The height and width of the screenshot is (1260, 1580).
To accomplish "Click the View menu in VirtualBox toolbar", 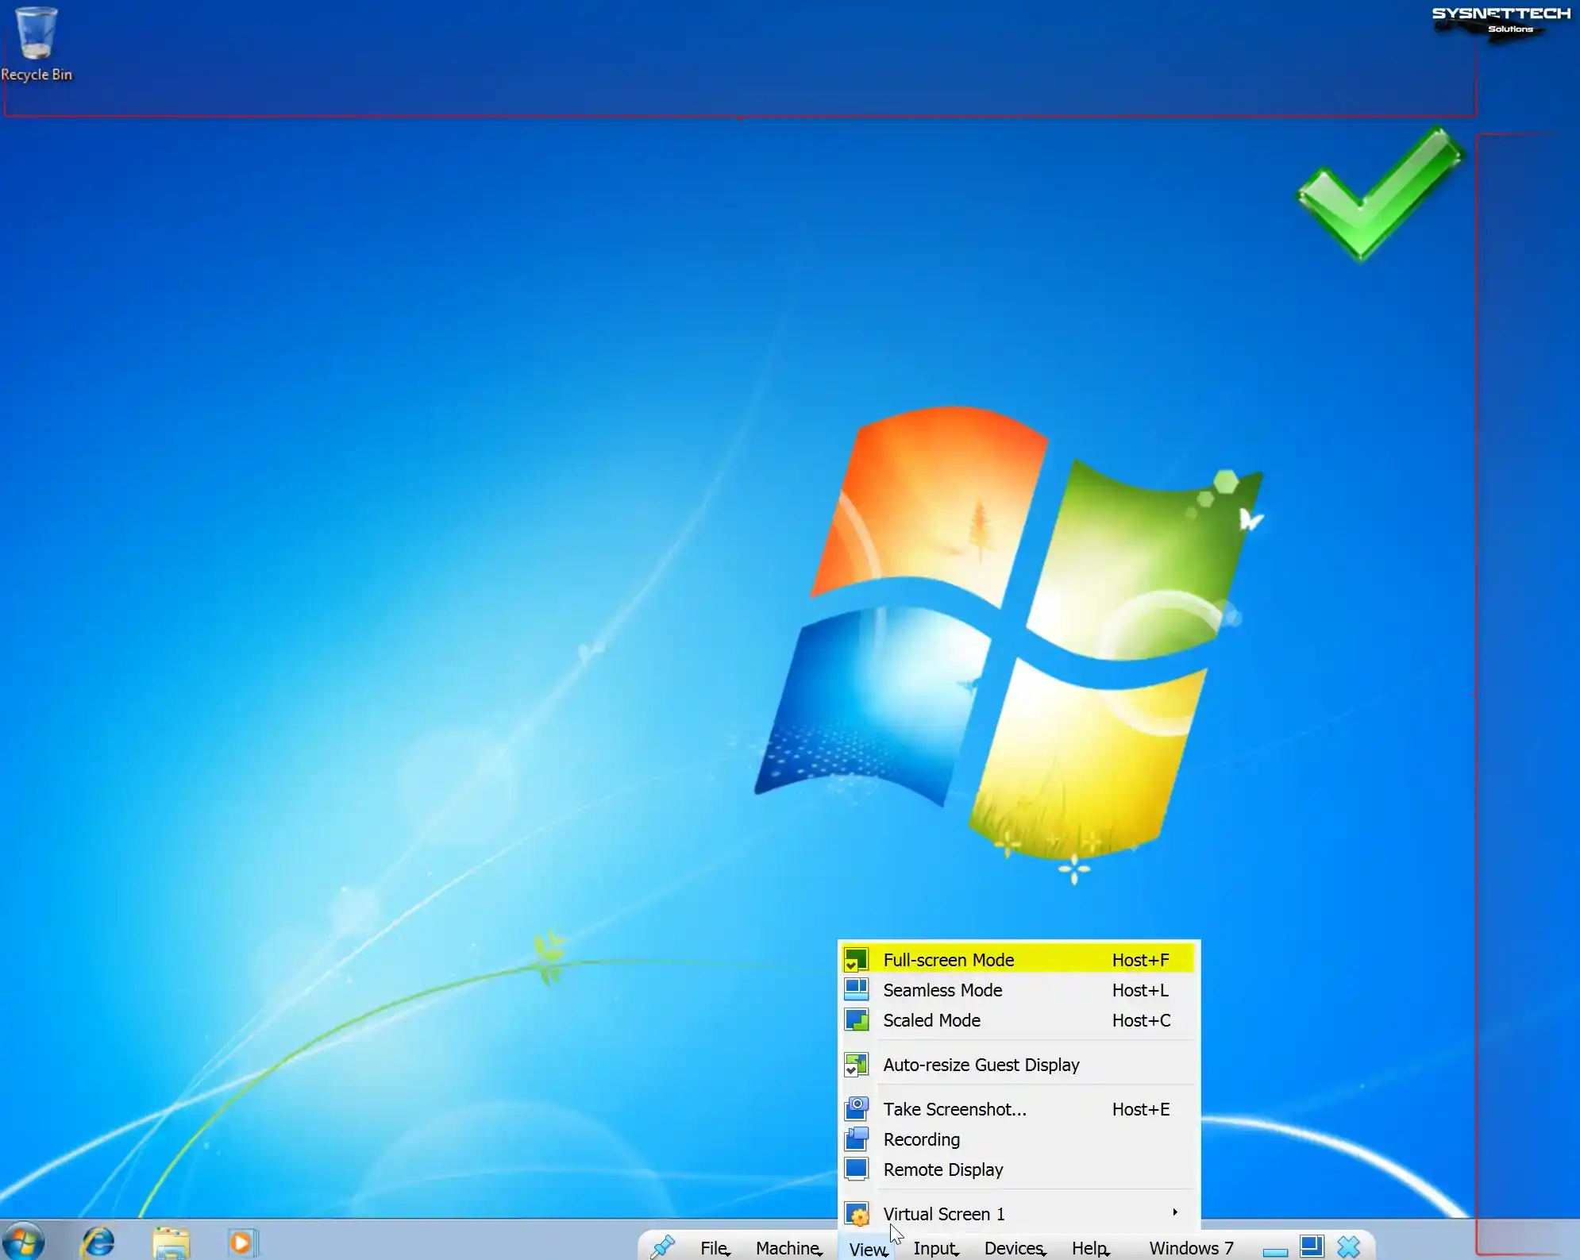I will pos(868,1247).
